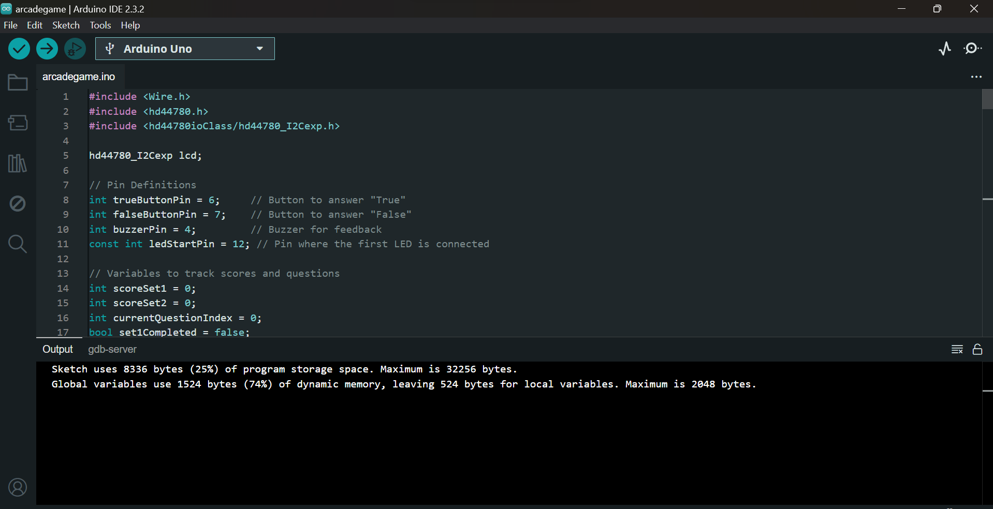Screen dimensions: 993x509
Task: Minimize the Arduino IDE window
Action: (x=901, y=9)
